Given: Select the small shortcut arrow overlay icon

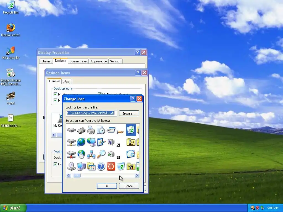Looking at the screenshot, I should (x=118, y=145).
